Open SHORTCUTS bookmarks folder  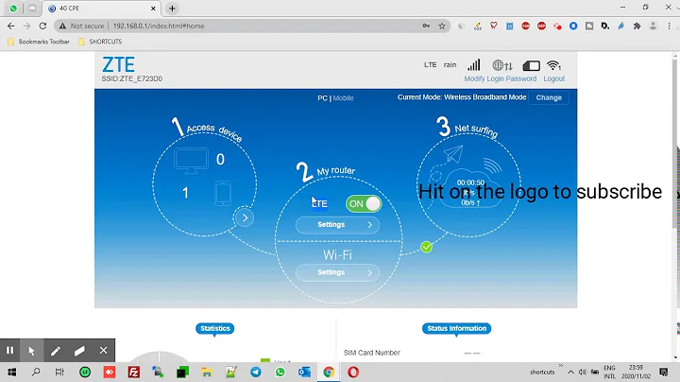click(100, 42)
